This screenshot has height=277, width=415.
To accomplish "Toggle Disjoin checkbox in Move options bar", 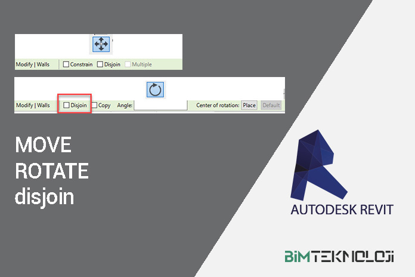I will tap(100, 64).
